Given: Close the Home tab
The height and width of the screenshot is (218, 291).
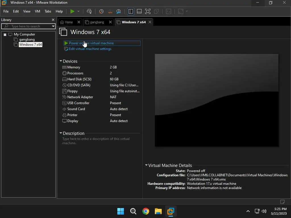Looking at the screenshot, I should (79, 22).
